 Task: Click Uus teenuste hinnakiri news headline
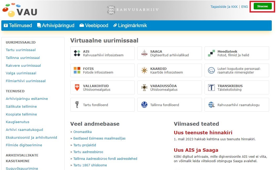tap(203, 132)
